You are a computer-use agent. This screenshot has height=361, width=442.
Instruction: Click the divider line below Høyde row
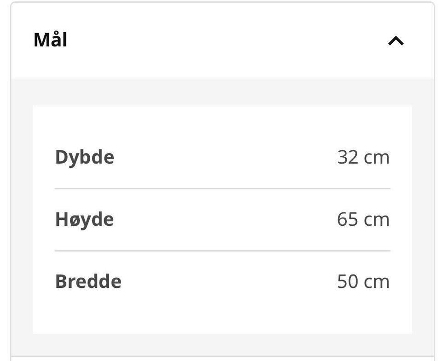(222, 251)
